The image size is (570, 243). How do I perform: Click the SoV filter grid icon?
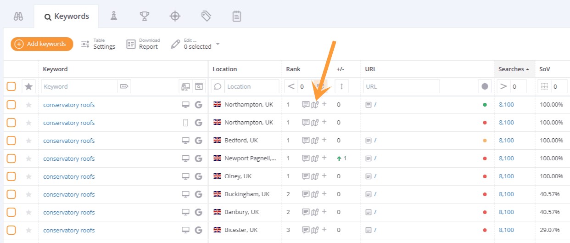[545, 86]
